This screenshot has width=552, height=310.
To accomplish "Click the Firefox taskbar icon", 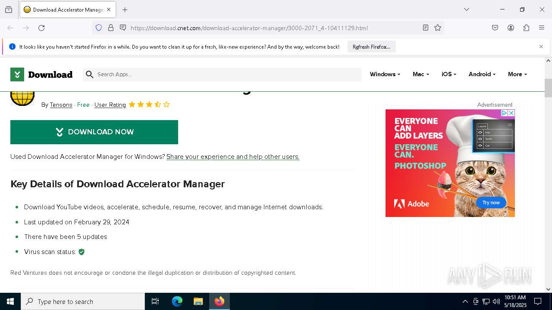I will pos(220,301).
